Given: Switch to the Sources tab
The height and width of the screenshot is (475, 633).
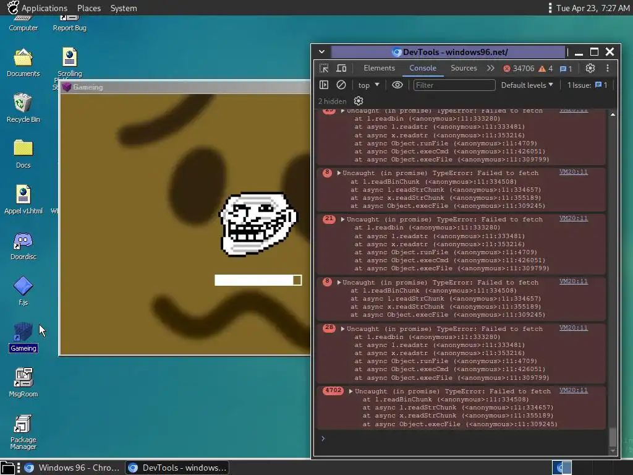Looking at the screenshot, I should tap(464, 68).
